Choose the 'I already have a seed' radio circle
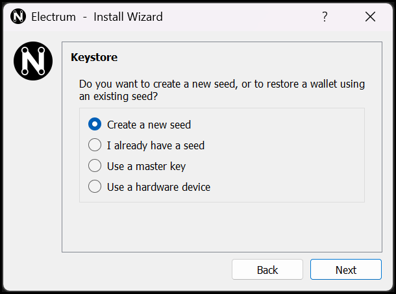Viewport: 396px width, 294px height. pos(95,145)
